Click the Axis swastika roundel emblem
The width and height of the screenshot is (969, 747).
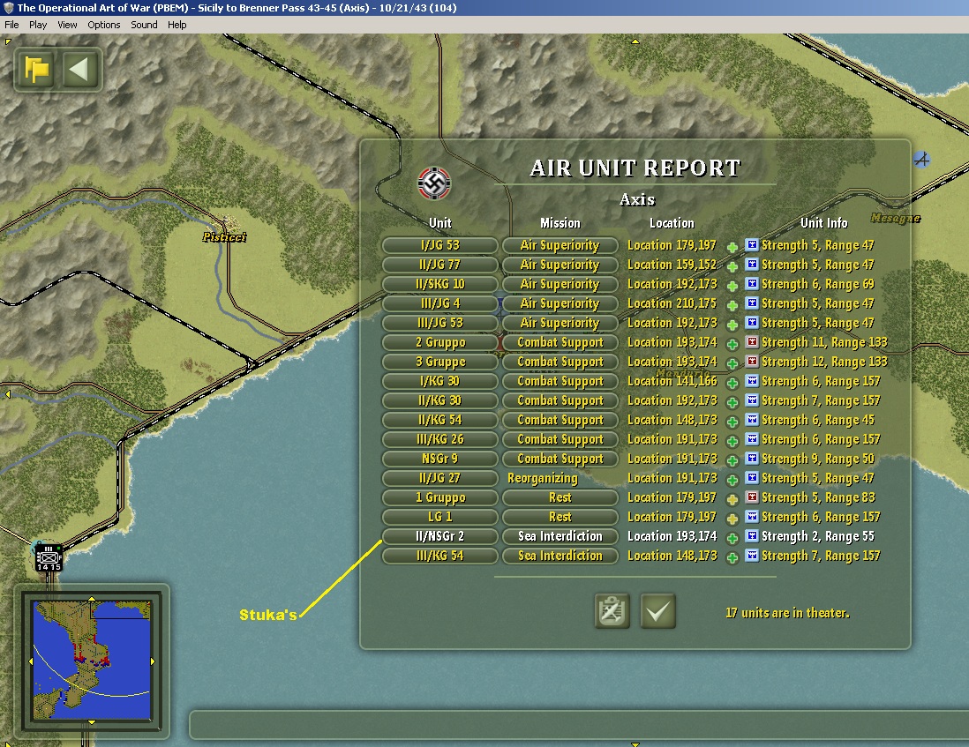[x=434, y=183]
